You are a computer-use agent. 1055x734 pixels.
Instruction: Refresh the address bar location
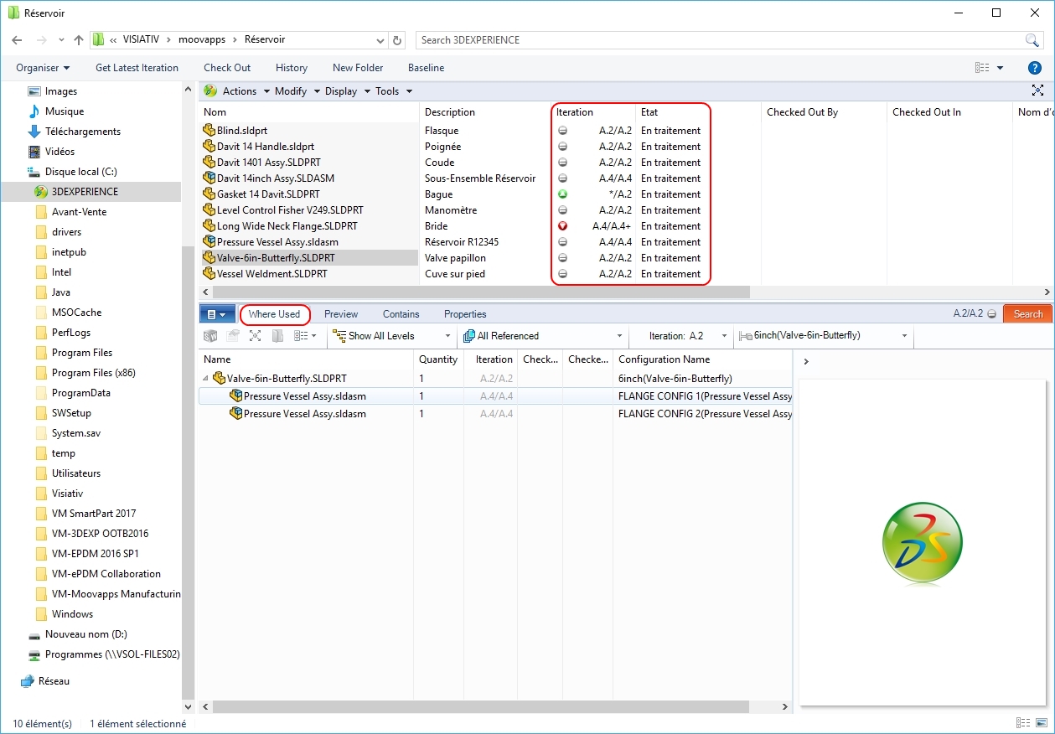[398, 40]
